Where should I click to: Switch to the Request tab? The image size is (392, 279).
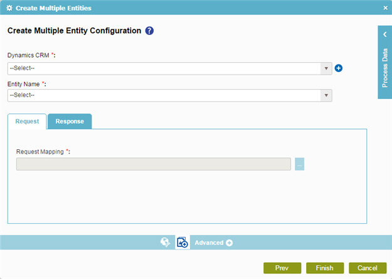27,122
